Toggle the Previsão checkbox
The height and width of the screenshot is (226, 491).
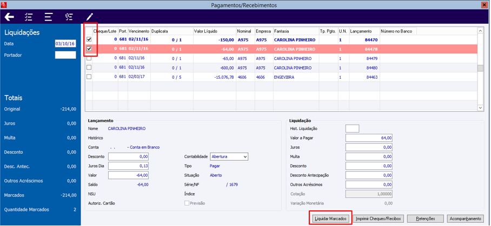(x=187, y=203)
